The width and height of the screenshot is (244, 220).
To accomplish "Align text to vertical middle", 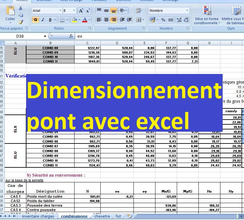I will [106, 11].
